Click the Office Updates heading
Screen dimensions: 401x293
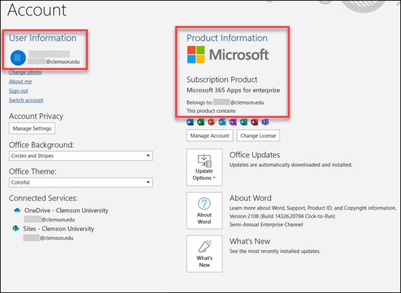(254, 155)
